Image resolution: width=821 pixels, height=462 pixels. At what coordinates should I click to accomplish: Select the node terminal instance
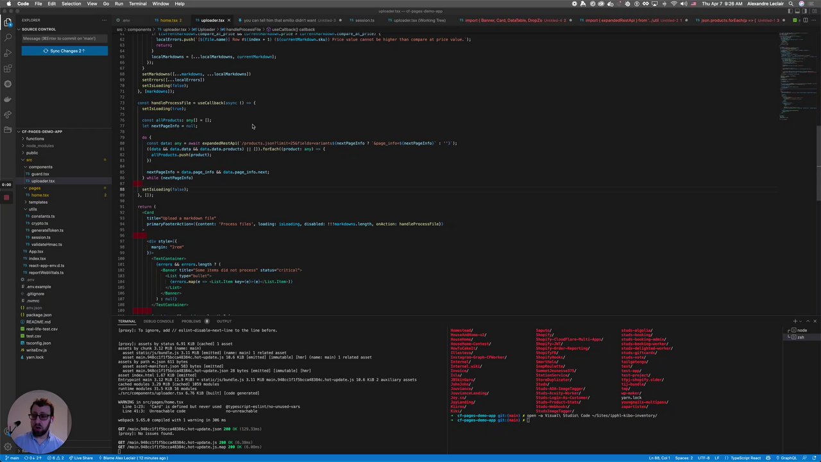coord(802,330)
